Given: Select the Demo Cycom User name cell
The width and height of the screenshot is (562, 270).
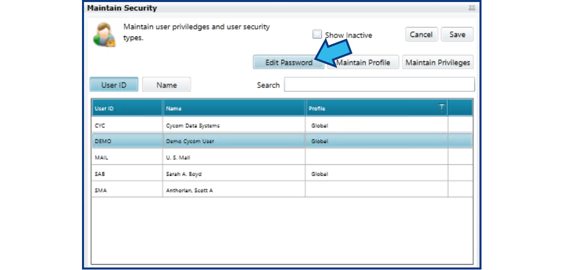Looking at the screenshot, I should tap(234, 141).
